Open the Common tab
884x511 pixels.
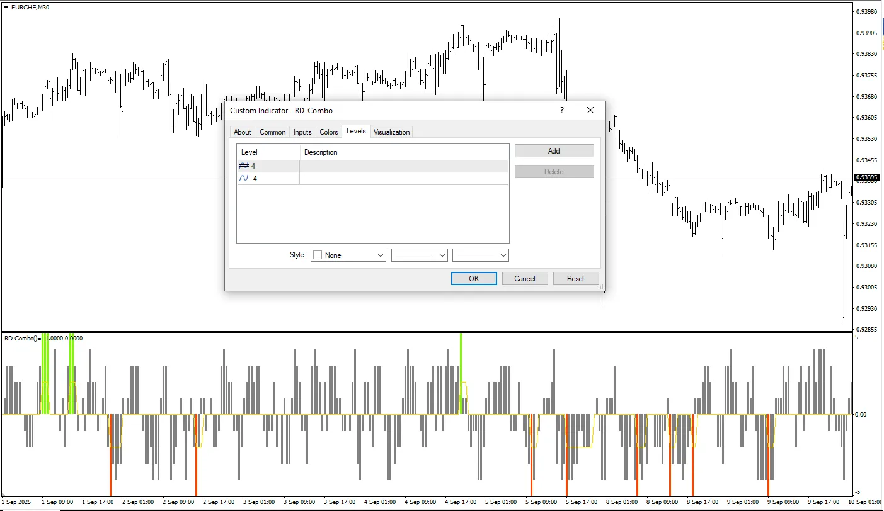(273, 132)
